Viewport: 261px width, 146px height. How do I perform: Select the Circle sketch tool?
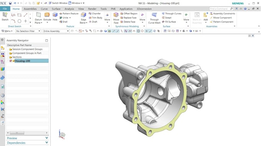click(x=19, y=21)
